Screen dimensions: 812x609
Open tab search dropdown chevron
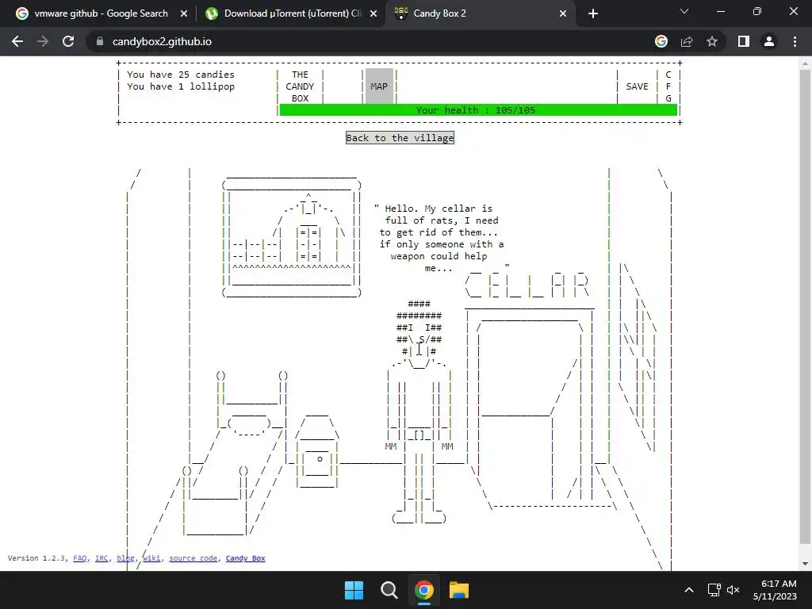(x=684, y=11)
